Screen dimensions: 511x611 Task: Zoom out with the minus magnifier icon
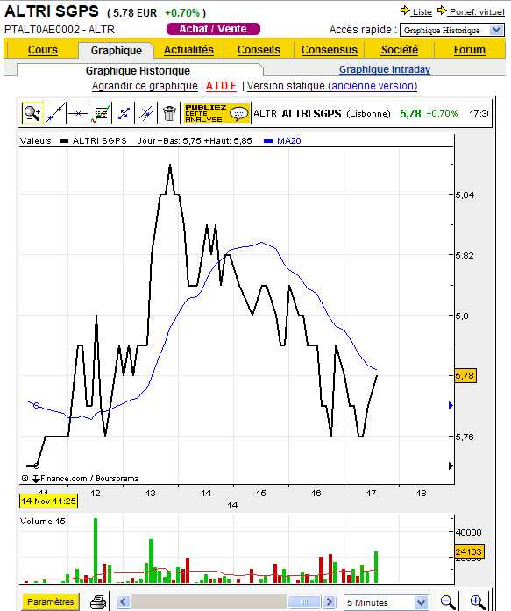[x=448, y=602]
